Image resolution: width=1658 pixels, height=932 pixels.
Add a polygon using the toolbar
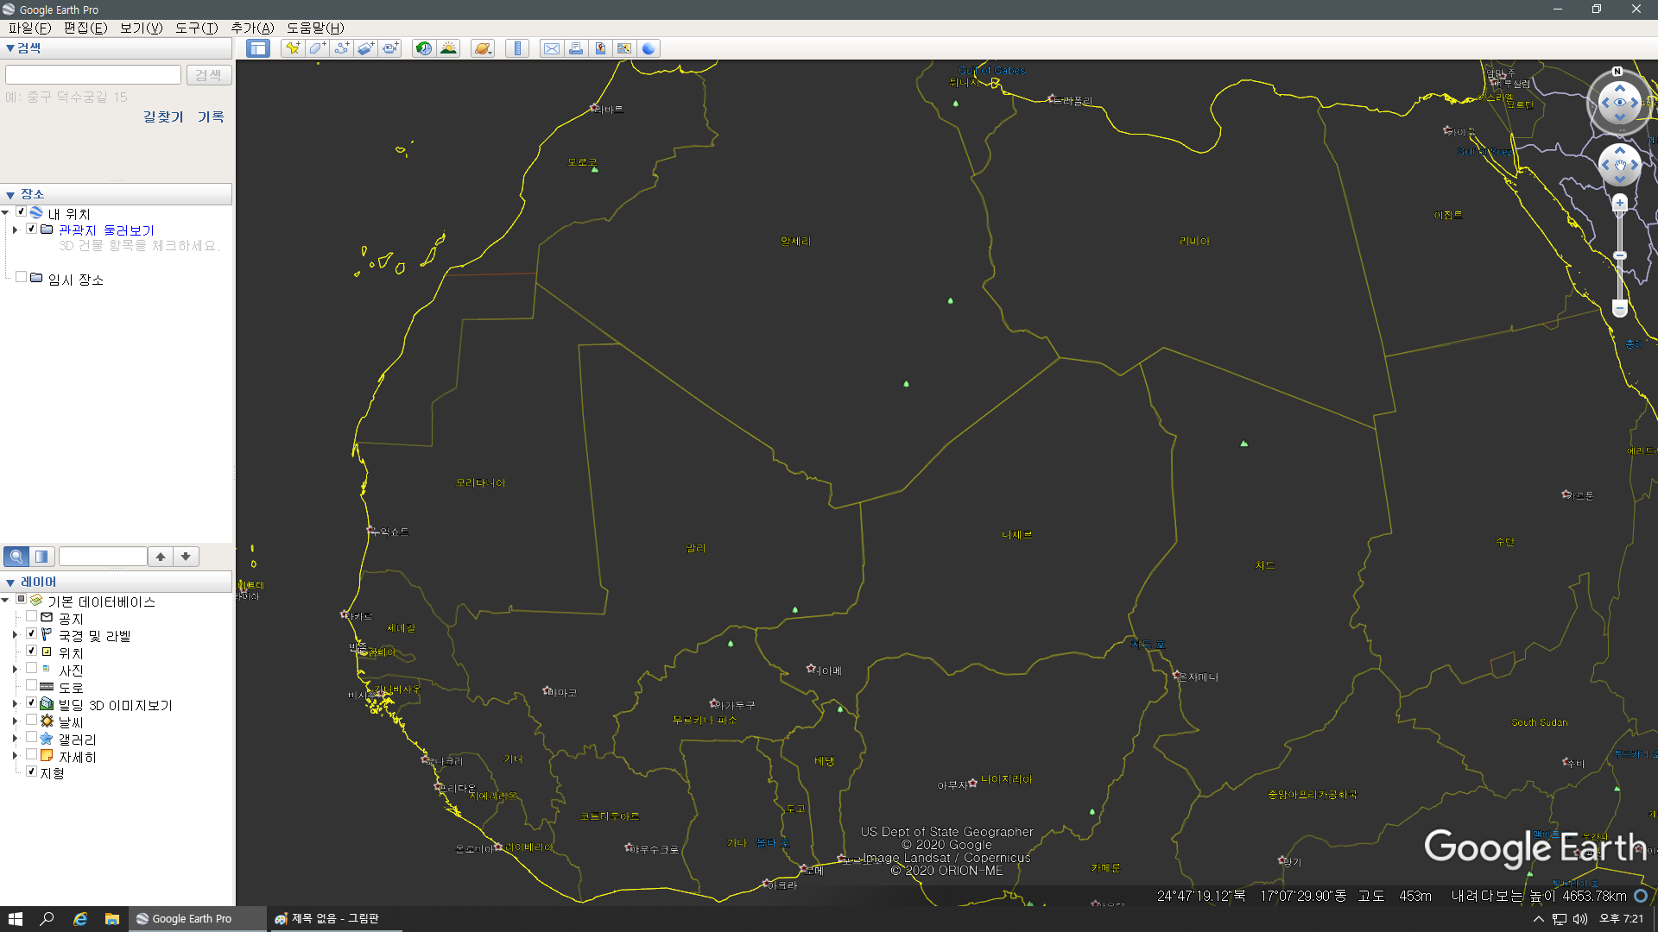point(317,48)
